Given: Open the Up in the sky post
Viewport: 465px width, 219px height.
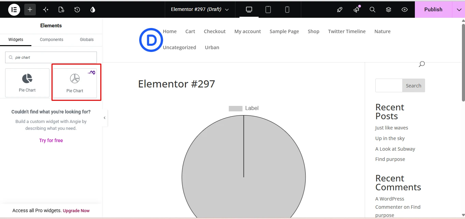Looking at the screenshot, I should point(390,138).
